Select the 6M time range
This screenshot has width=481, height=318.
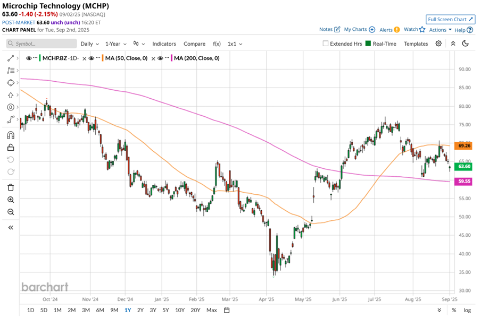(x=99, y=310)
